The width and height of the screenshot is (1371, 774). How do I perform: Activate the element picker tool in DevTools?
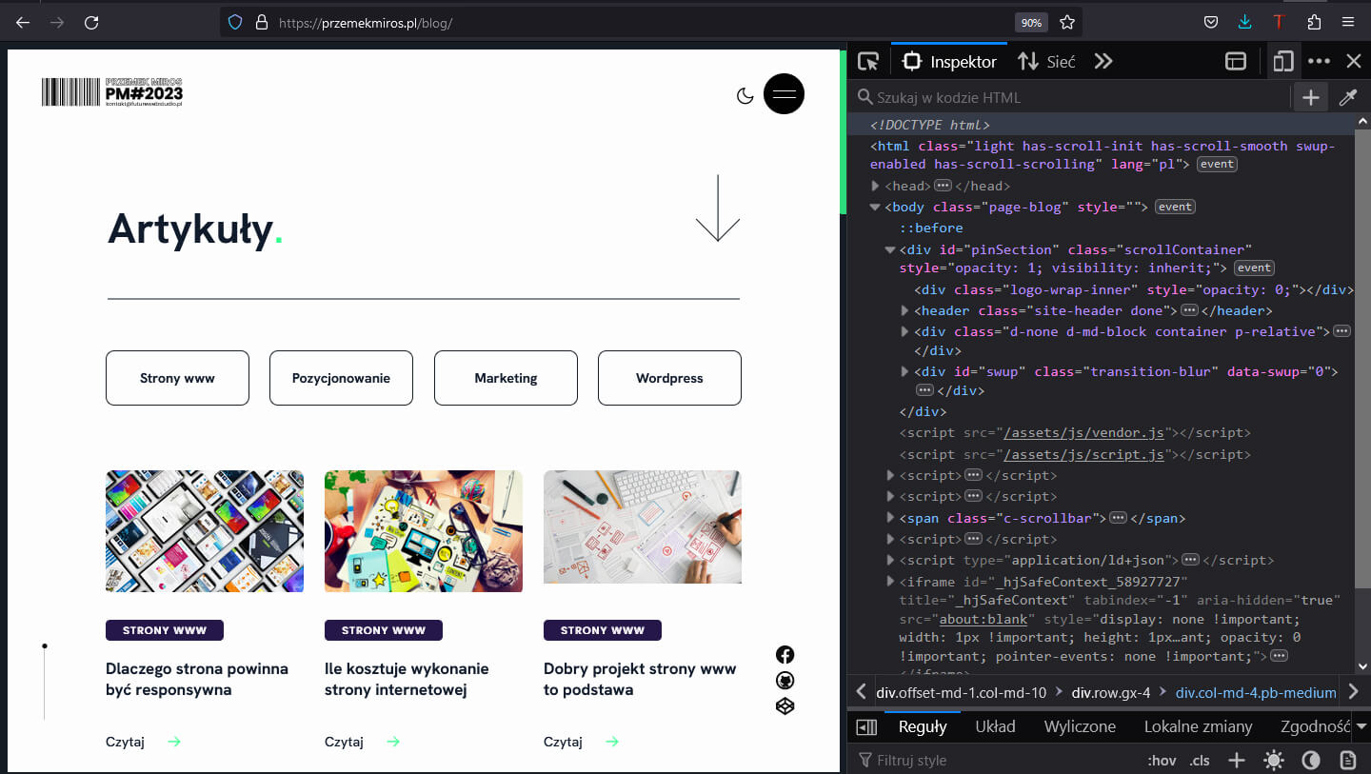coord(867,62)
